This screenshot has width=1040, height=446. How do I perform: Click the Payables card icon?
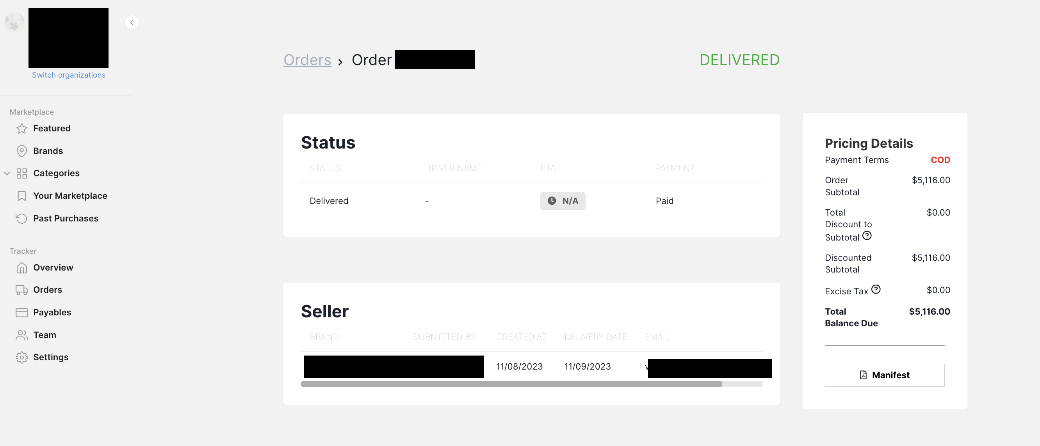point(21,313)
